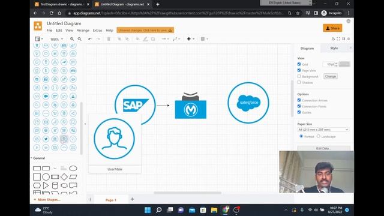Click the fill color bucket icon
This screenshot has width=384, height=216.
coord(137,39)
